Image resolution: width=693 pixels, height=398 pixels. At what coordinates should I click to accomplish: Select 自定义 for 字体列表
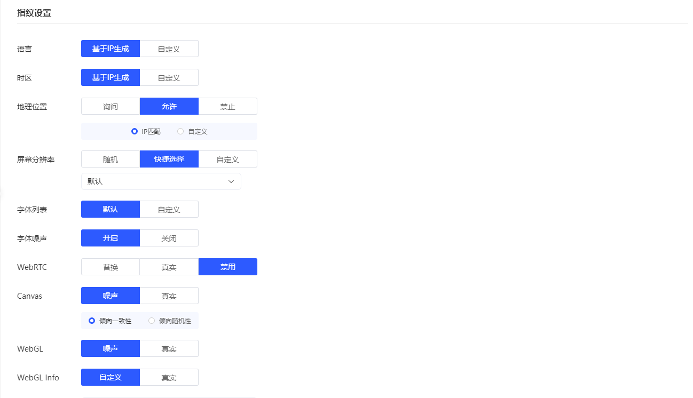169,209
